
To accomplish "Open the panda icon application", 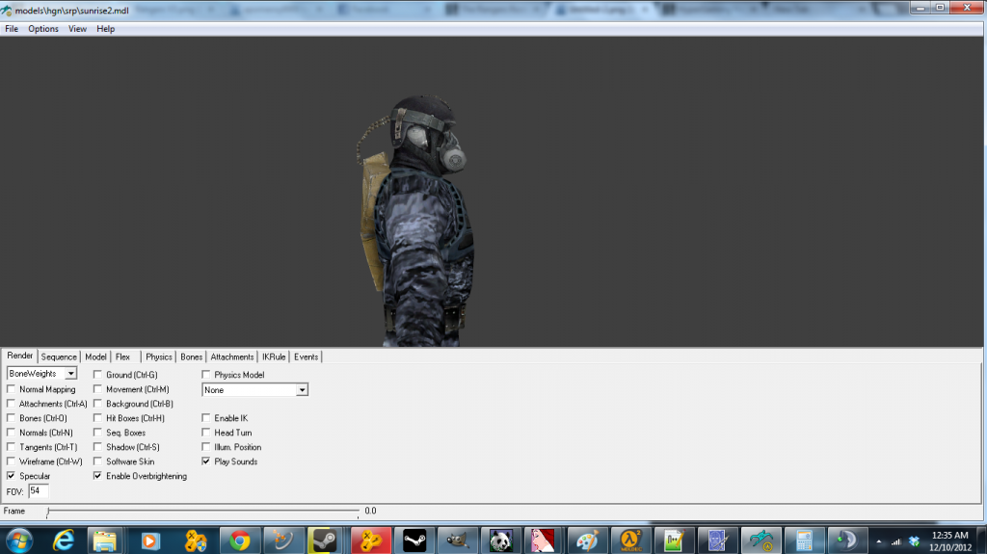I will click(501, 541).
